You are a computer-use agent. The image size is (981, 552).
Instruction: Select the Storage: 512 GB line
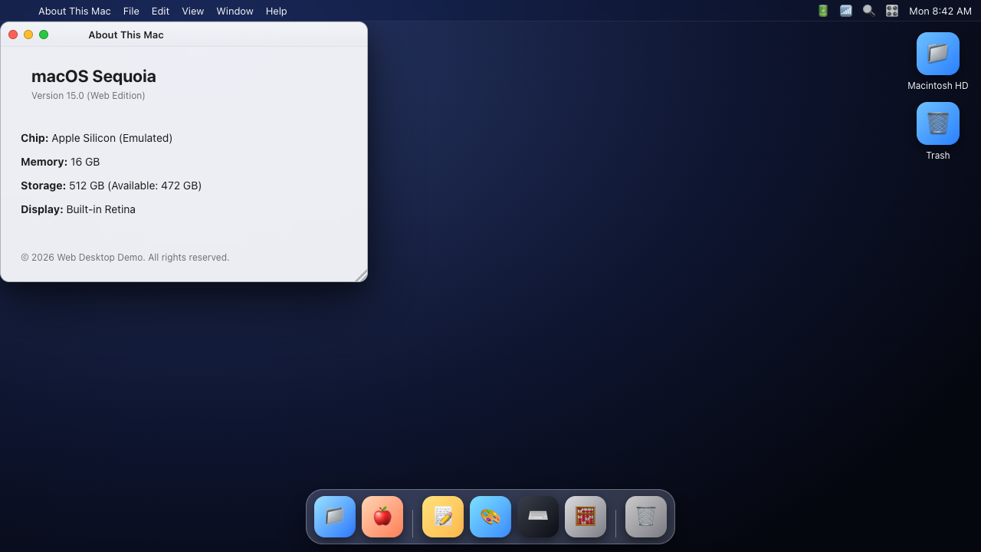pyautogui.click(x=111, y=186)
